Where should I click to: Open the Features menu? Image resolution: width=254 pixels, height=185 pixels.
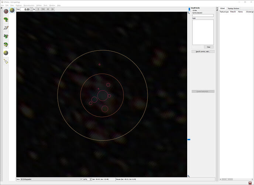coord(18,6)
